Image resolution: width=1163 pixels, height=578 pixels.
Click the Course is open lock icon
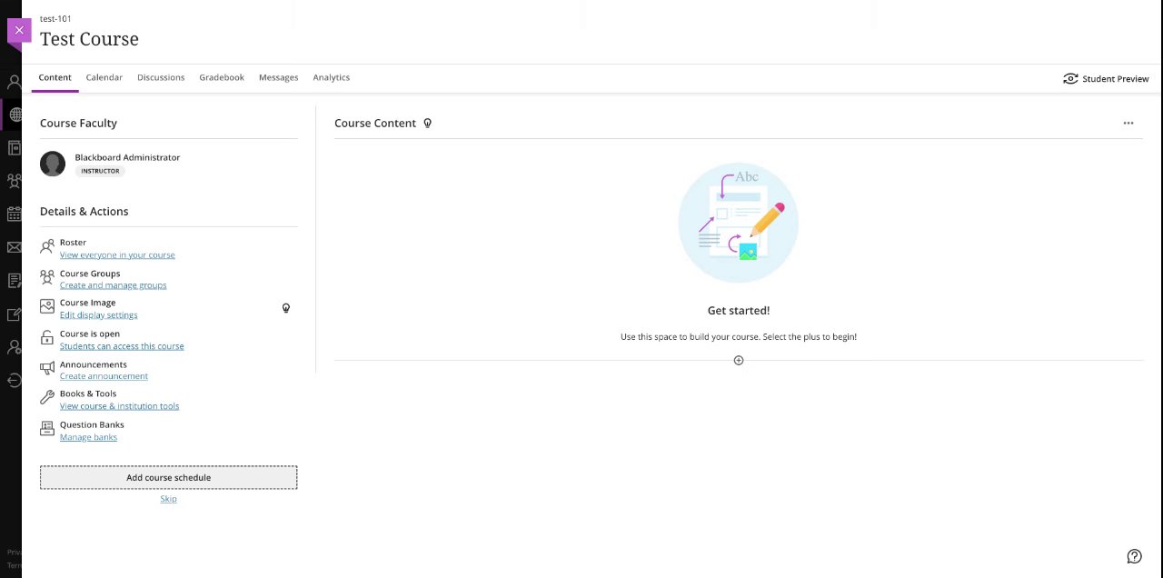(47, 338)
